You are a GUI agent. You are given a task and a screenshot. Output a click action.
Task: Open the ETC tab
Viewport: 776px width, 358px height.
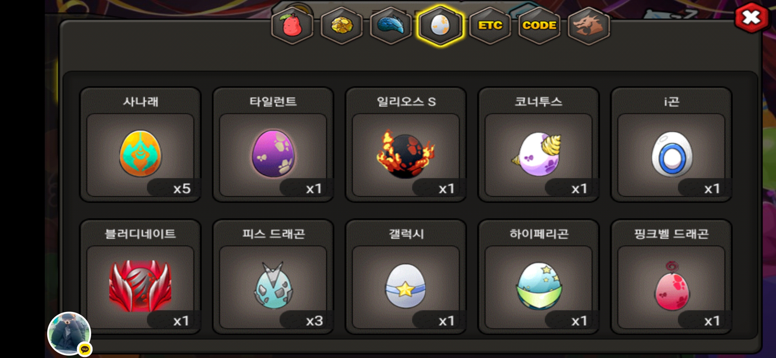click(x=490, y=26)
